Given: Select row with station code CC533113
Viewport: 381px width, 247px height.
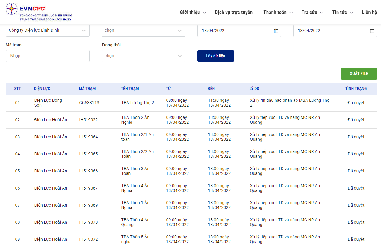Looking at the screenshot, I should pyautogui.click(x=191, y=103).
